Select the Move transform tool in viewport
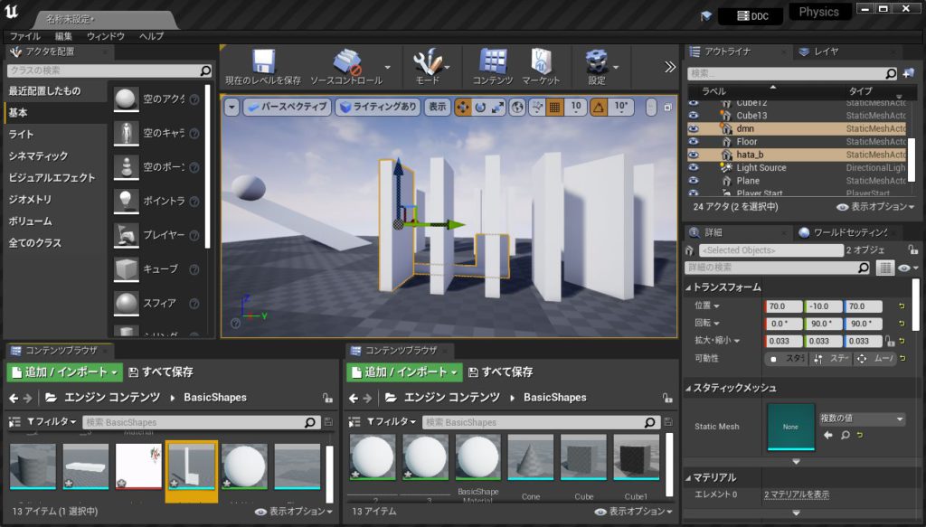Screen dimensions: 926x527 461,107
